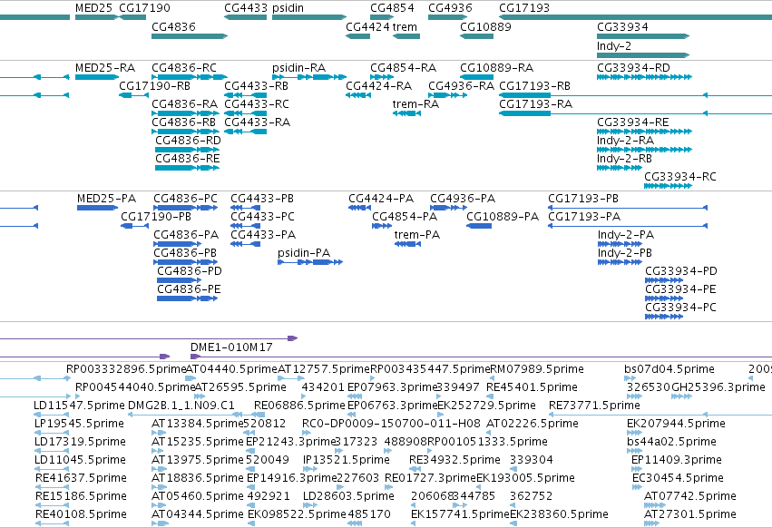Click the LD17319.5prime EST
Viewport: 772px width, 528px height.
pyautogui.click(x=80, y=442)
